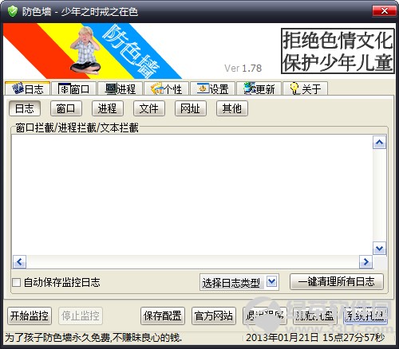This screenshot has height=349, width=399.
Task: Click the Ver 1.78 version label
Action: [243, 69]
